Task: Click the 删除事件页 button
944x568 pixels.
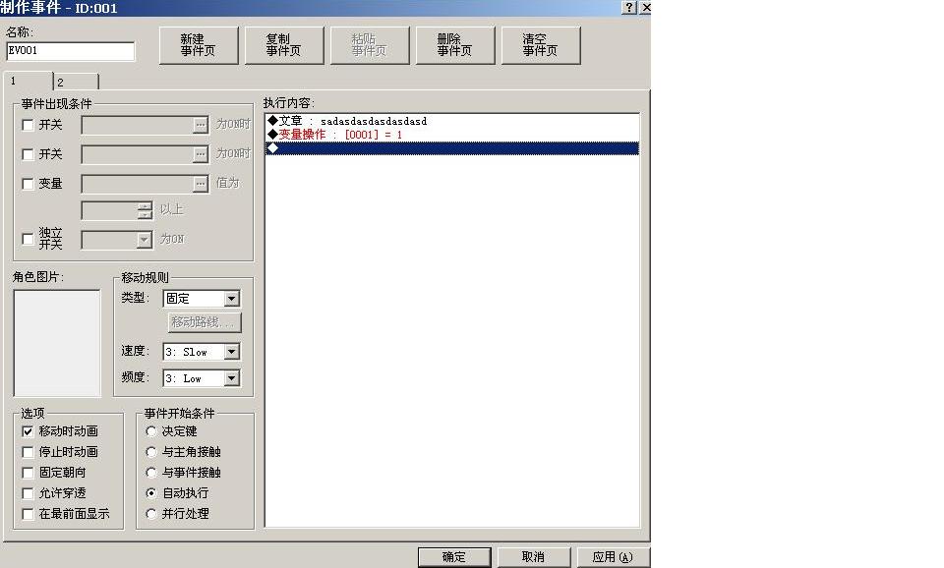Action: 454,45
